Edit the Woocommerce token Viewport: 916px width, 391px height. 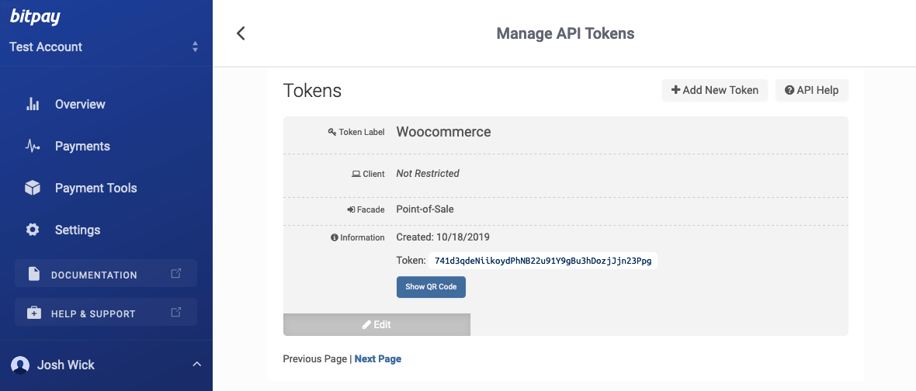pyautogui.click(x=376, y=324)
